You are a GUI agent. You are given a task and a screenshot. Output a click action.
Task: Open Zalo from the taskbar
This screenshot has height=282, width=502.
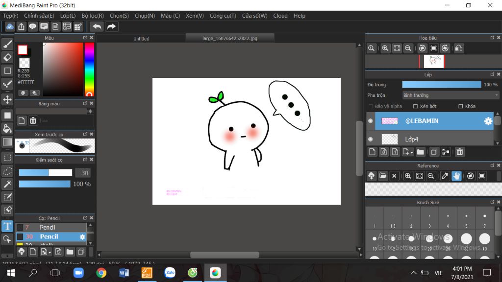[x=170, y=273]
